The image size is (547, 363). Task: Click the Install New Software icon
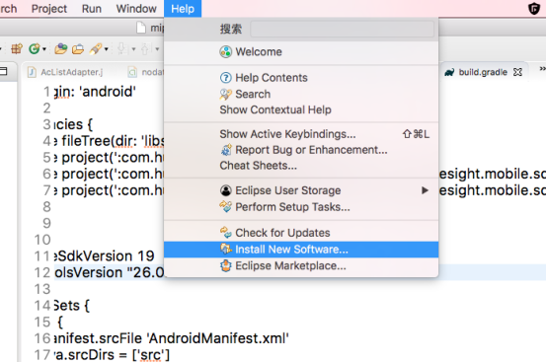click(226, 250)
